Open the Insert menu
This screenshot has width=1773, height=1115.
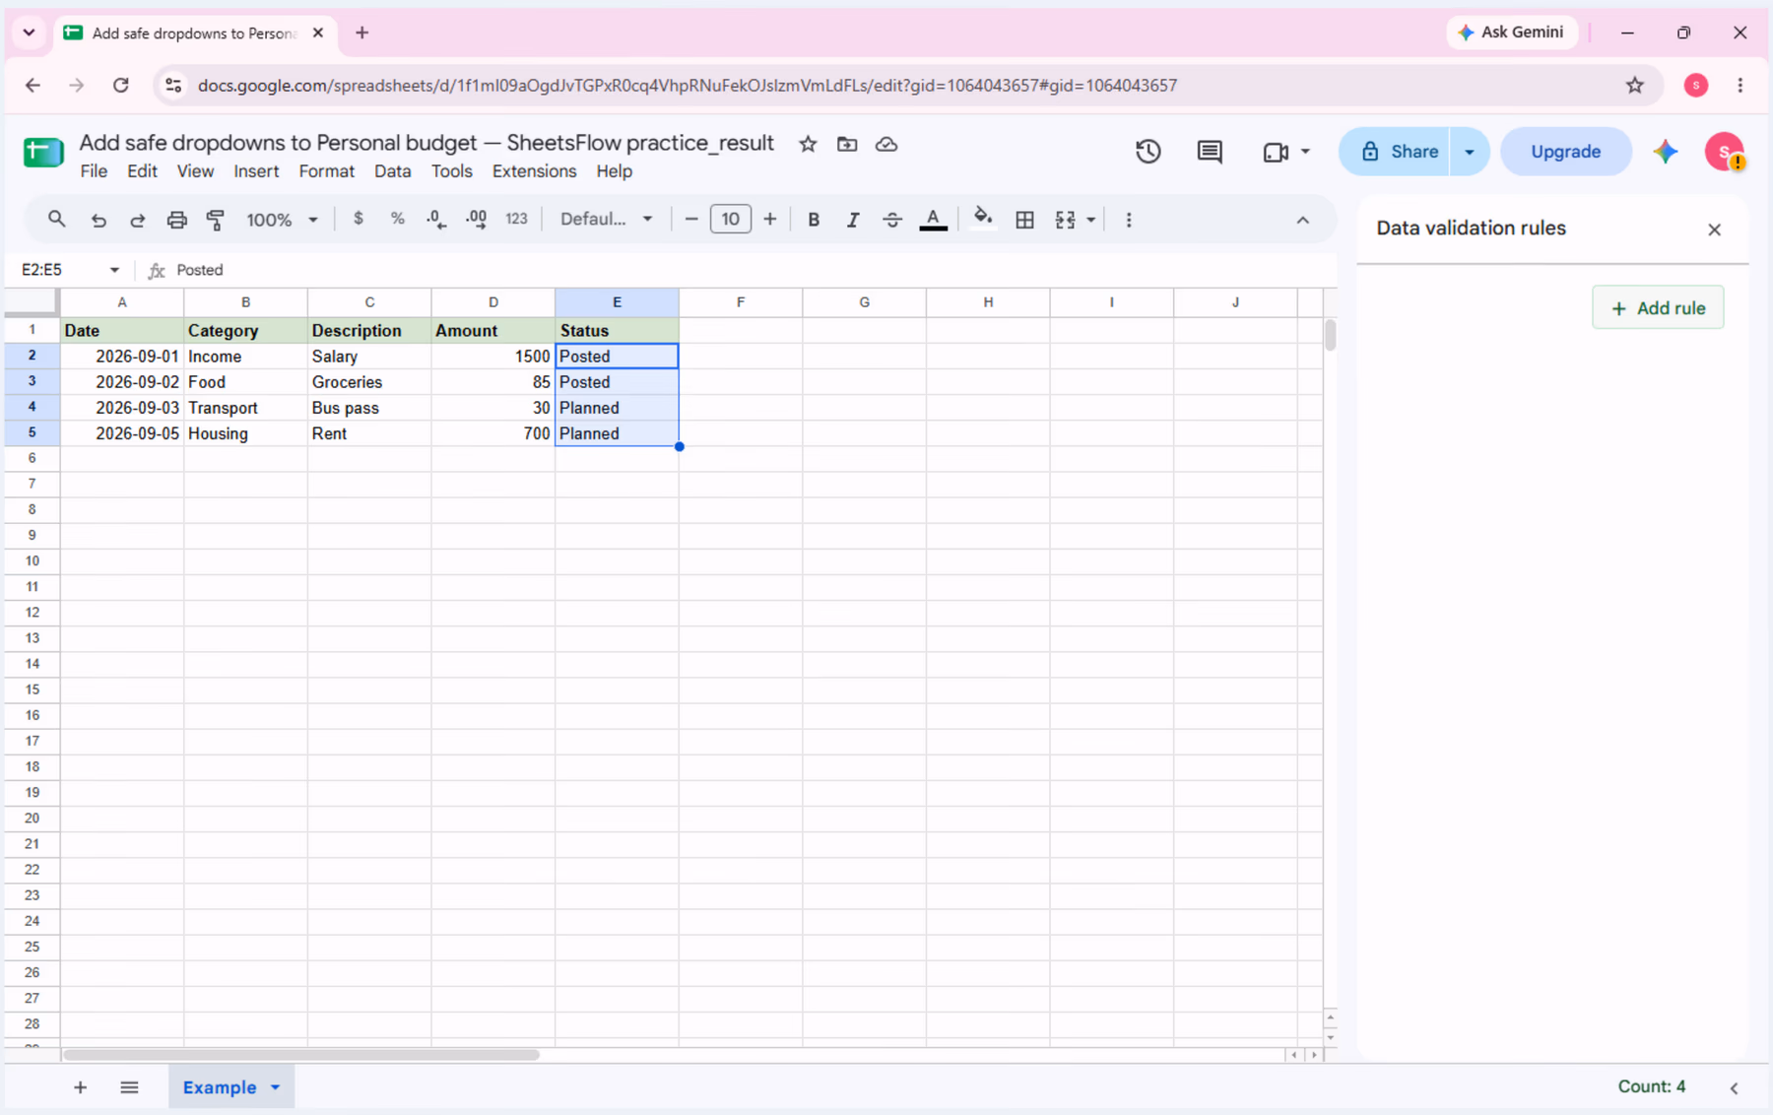coord(256,171)
